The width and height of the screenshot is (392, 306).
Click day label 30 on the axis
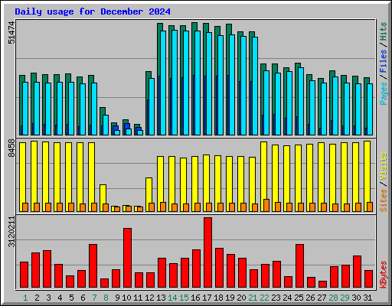[356, 298]
